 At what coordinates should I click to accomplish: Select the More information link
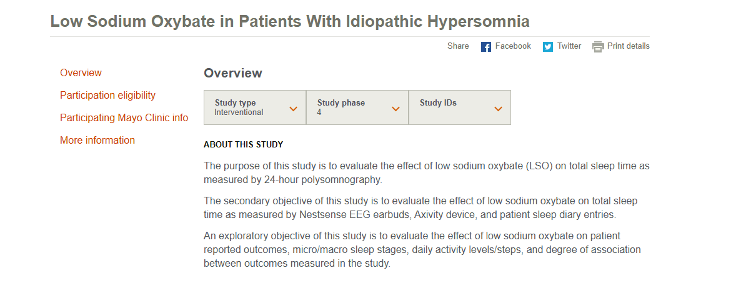click(97, 141)
